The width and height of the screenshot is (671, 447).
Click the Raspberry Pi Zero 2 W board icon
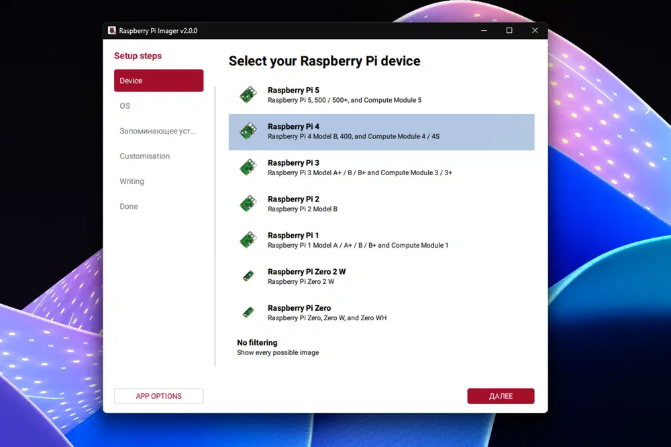(248, 276)
